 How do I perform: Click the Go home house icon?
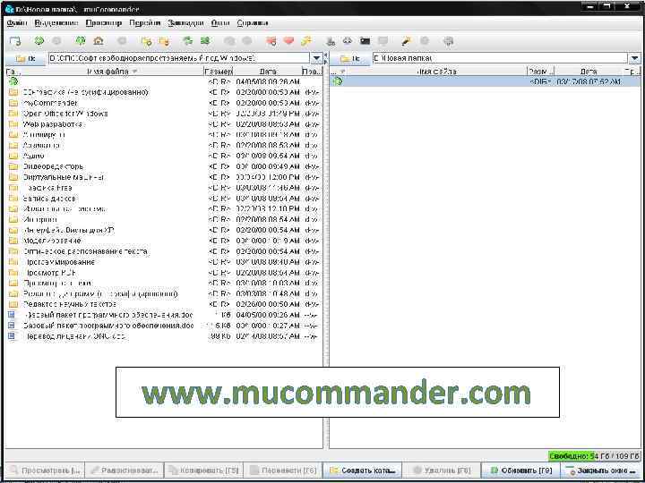[x=99, y=41]
